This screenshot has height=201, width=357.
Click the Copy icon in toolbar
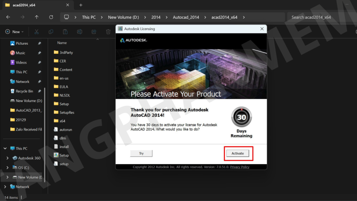click(x=51, y=32)
